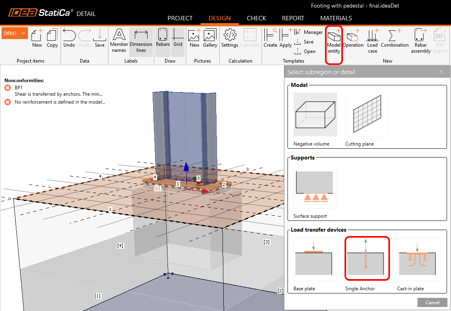Click the Undo arrow icon
This screenshot has width=451, height=311.
pyautogui.click(x=69, y=38)
